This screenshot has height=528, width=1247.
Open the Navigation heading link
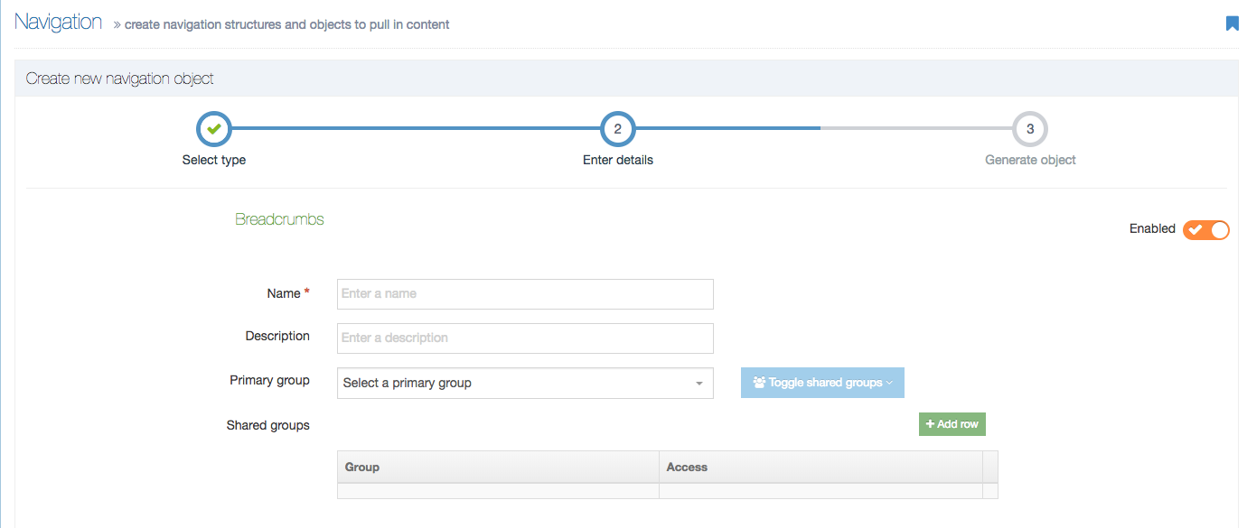pyautogui.click(x=58, y=21)
